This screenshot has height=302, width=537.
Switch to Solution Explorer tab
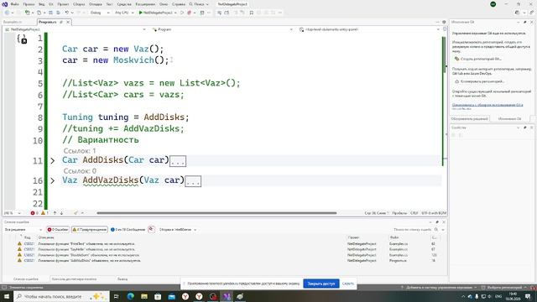[x=469, y=118]
